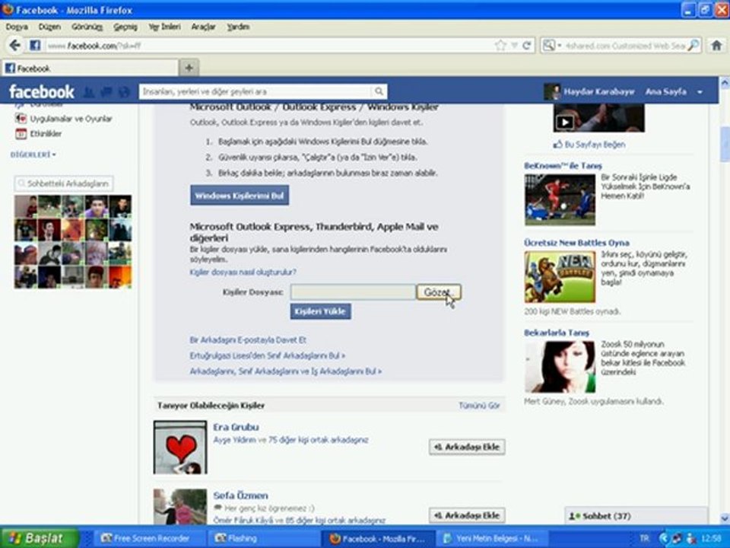730x548 pixels.
Task: Click the magnifier in Firefox search box
Action: click(693, 45)
